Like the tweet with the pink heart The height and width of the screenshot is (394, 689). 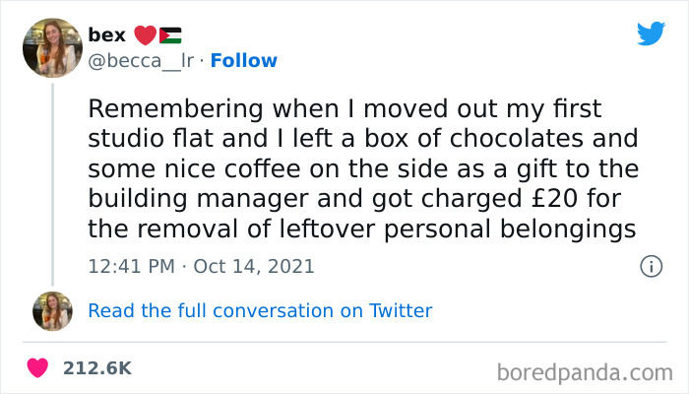(37, 367)
